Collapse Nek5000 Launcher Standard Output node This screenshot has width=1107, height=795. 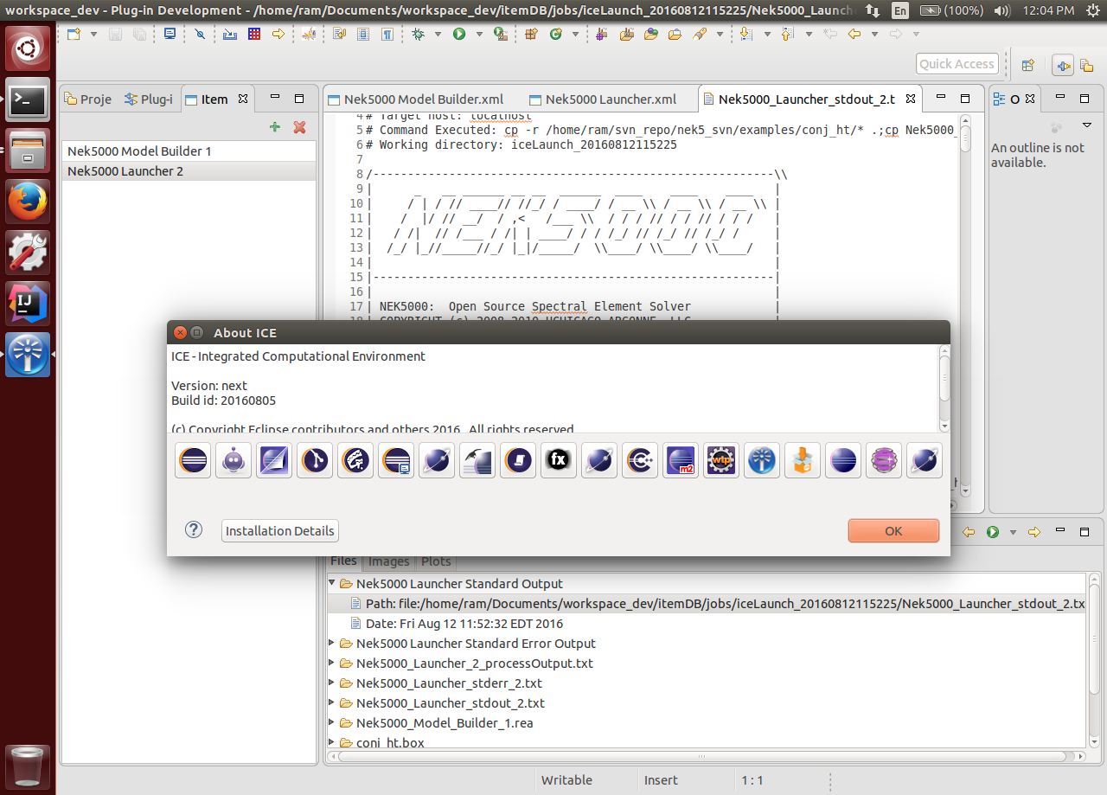332,584
